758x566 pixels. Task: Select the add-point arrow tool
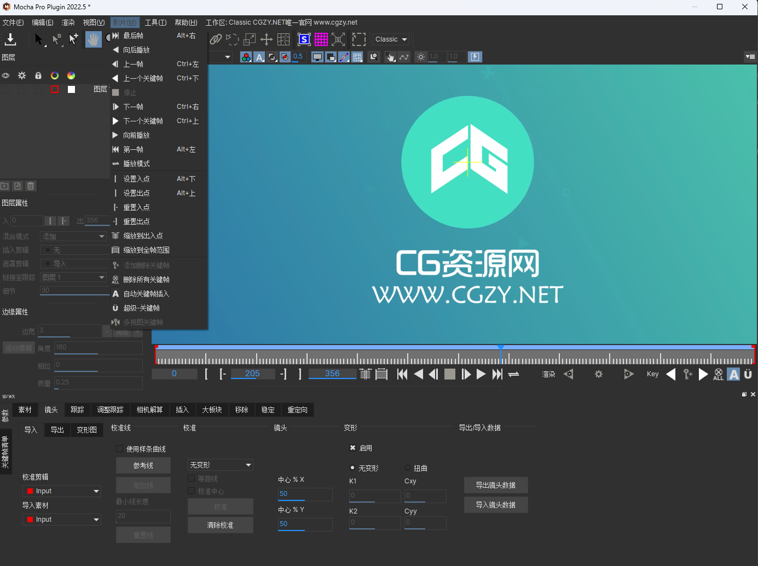73,39
